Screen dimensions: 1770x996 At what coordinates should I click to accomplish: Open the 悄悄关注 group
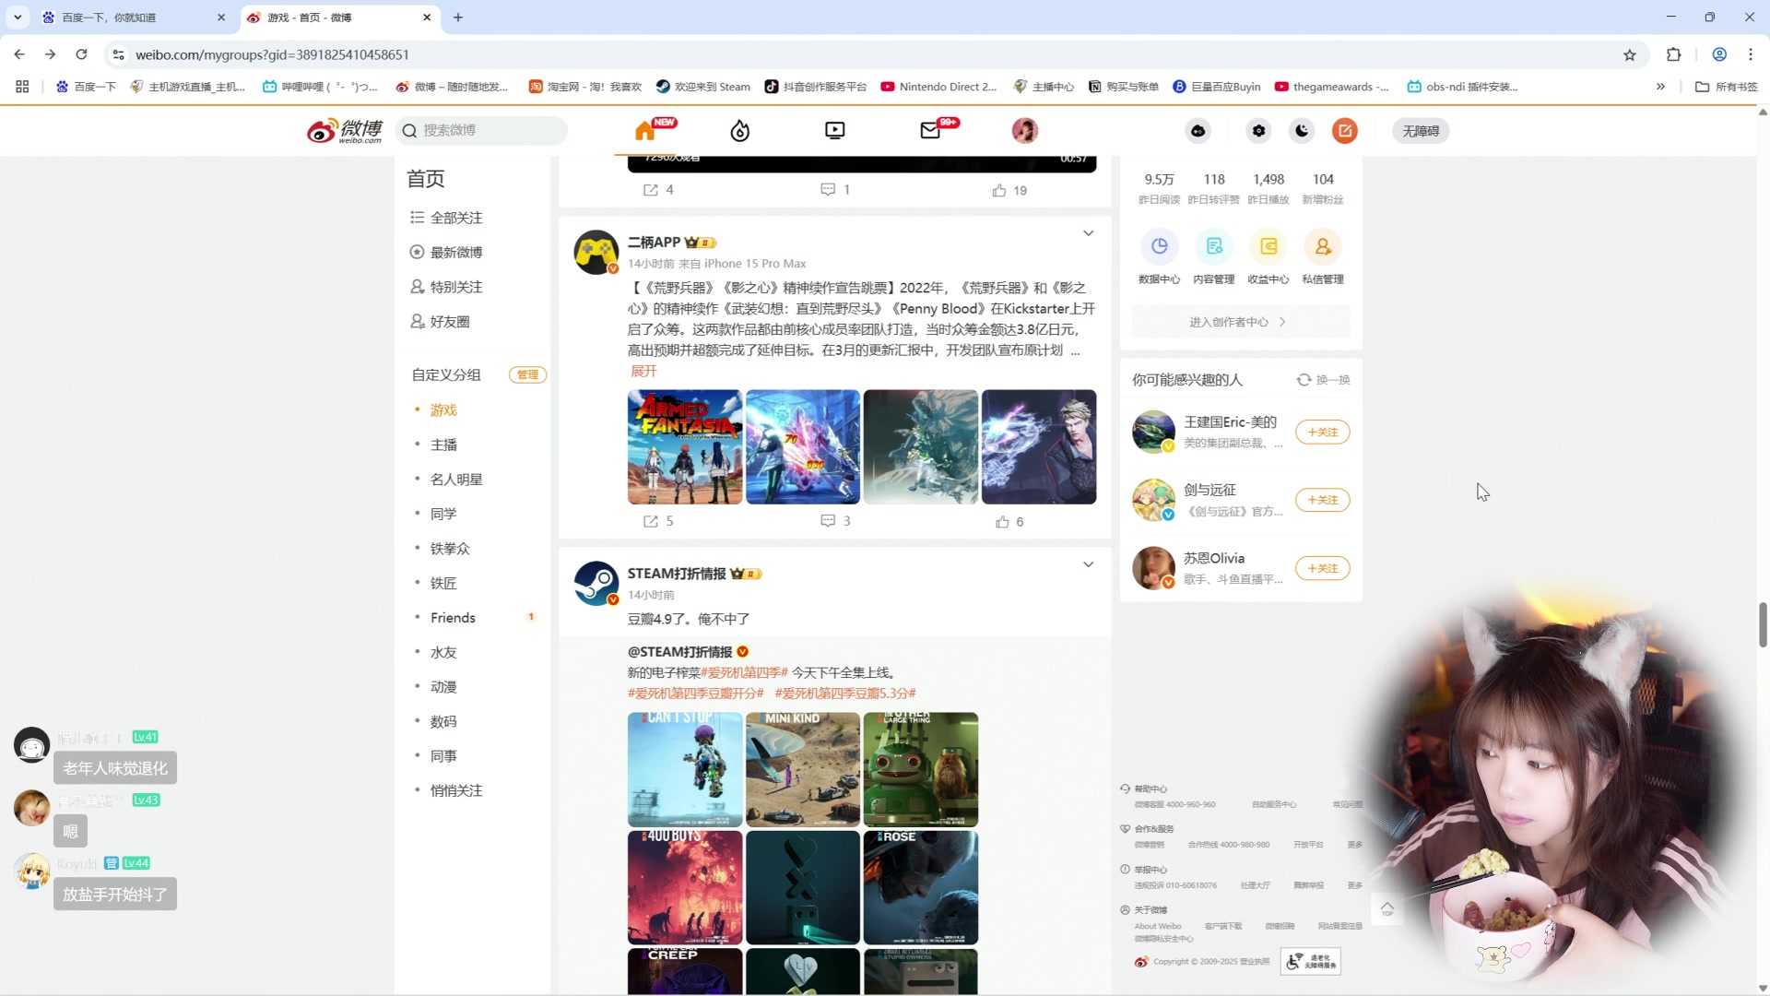456,790
